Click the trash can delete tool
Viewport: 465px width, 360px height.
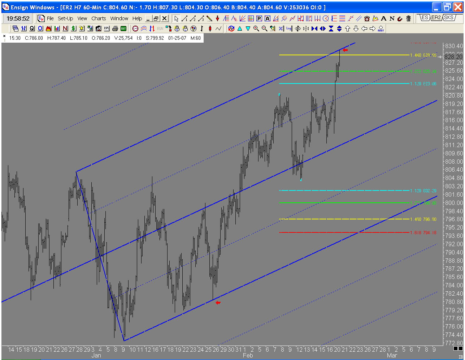(x=408, y=18)
